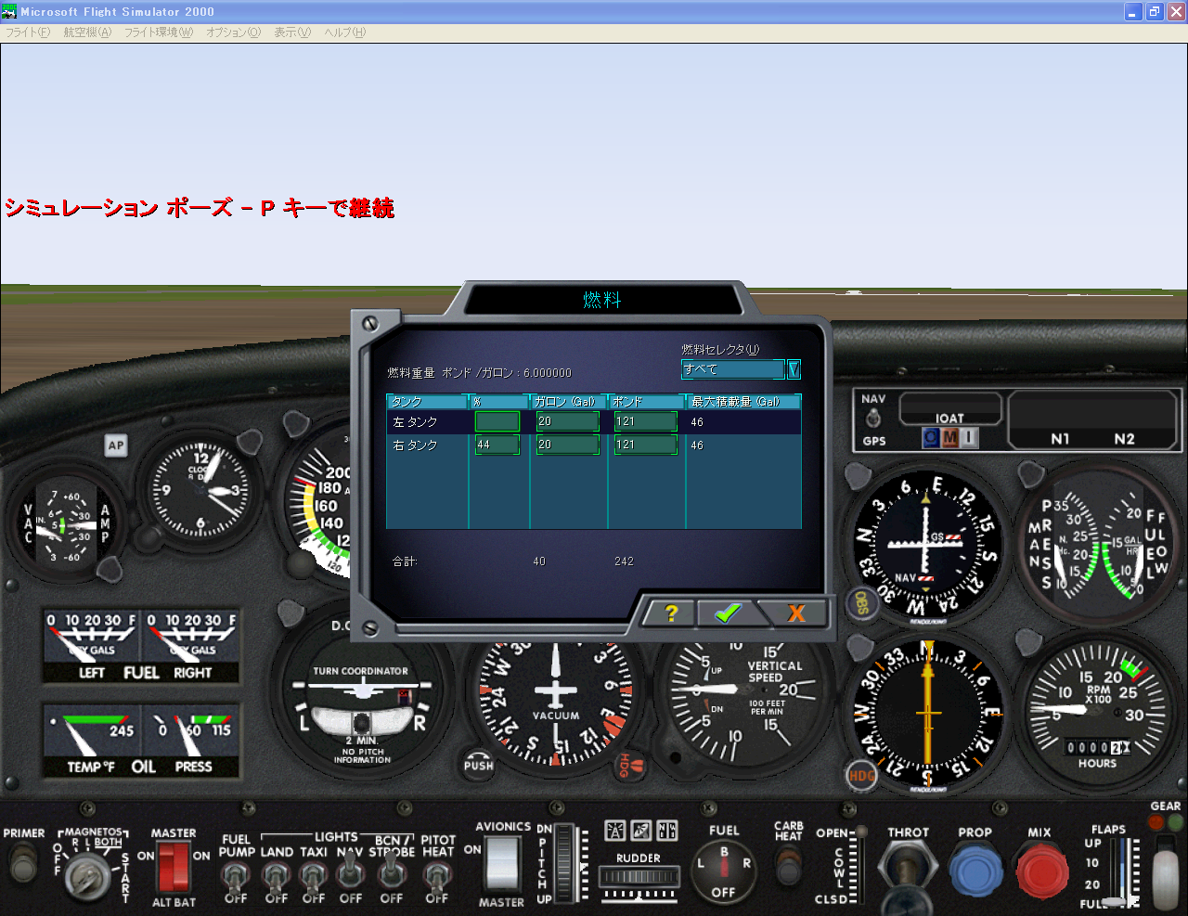Click the AP autopilot indicator
Screen dimensions: 1188x916
coord(115,445)
